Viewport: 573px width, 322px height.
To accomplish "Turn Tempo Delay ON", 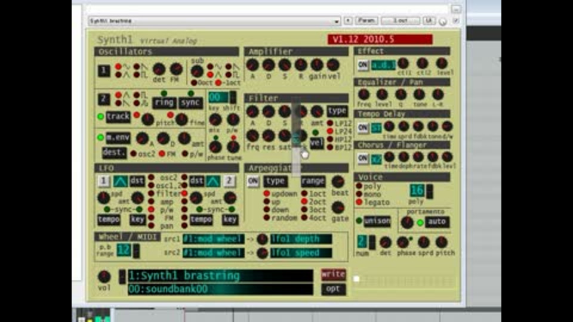I will (x=362, y=128).
